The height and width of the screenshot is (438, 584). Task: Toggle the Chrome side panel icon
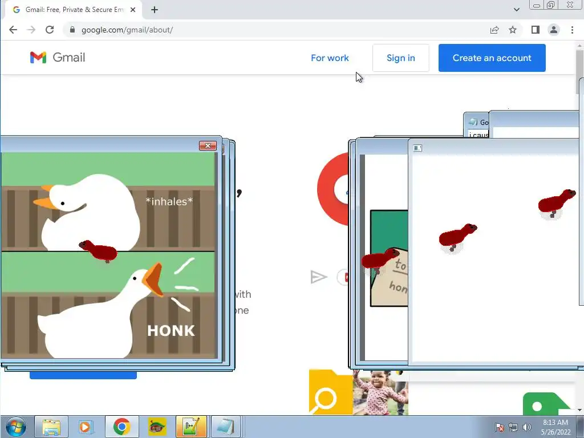pyautogui.click(x=535, y=30)
